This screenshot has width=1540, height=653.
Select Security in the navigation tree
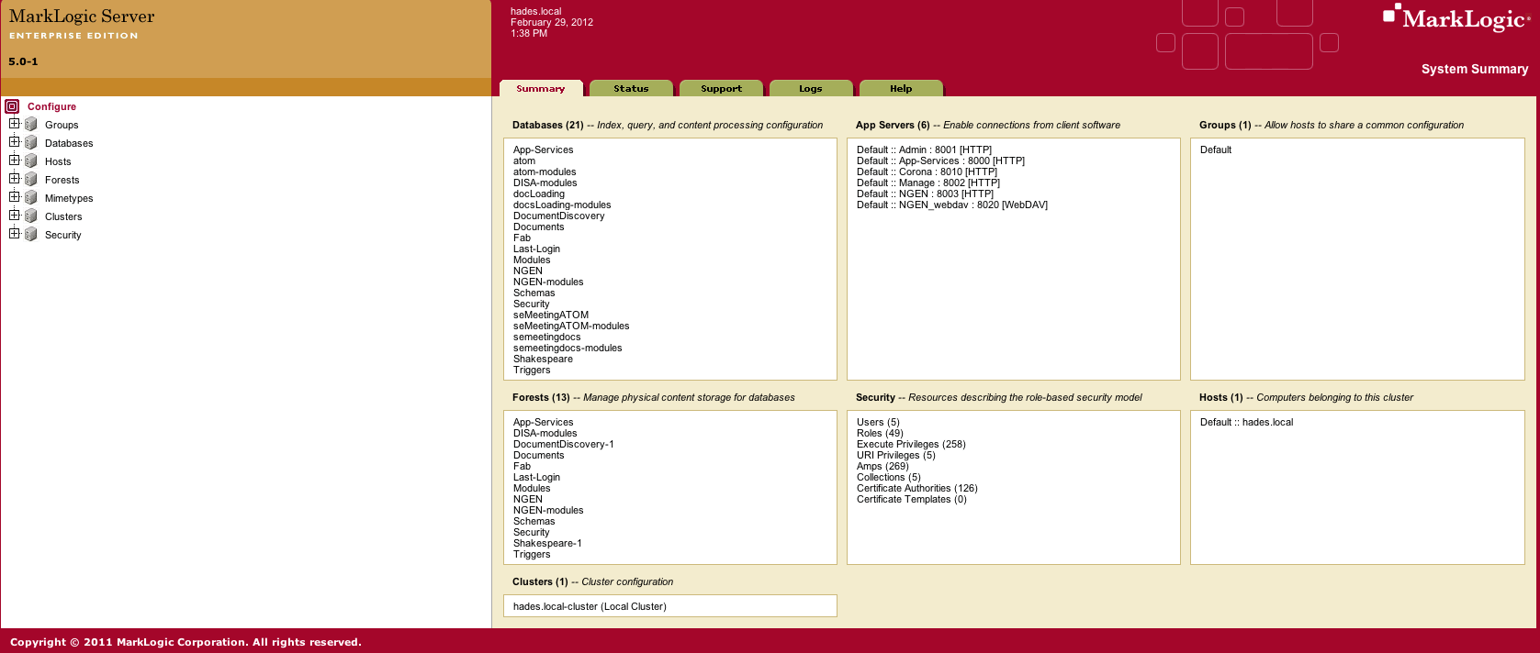point(62,235)
